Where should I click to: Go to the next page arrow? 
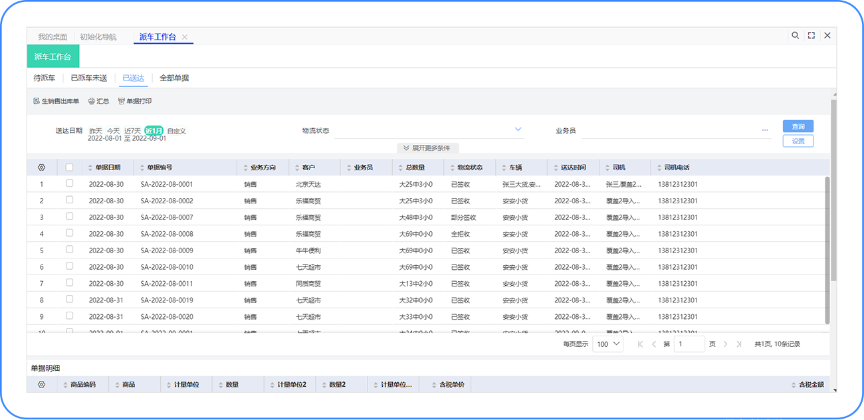725,344
